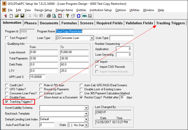Enable the Credit Life? checkbox
Screen dimensions: 188x130
pos(7,85)
